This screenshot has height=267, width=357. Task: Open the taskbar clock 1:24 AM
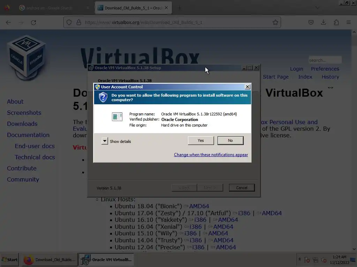[339, 259]
